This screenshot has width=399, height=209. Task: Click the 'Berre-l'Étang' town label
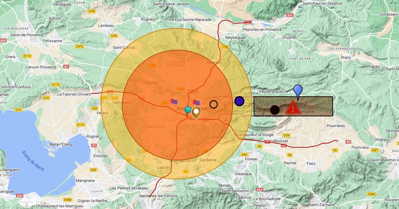point(61,144)
